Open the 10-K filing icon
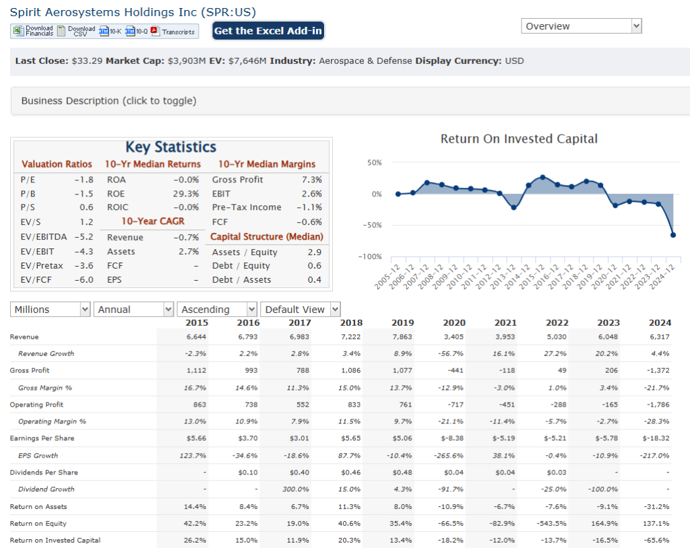This screenshot has height=556, width=690. 104,31
